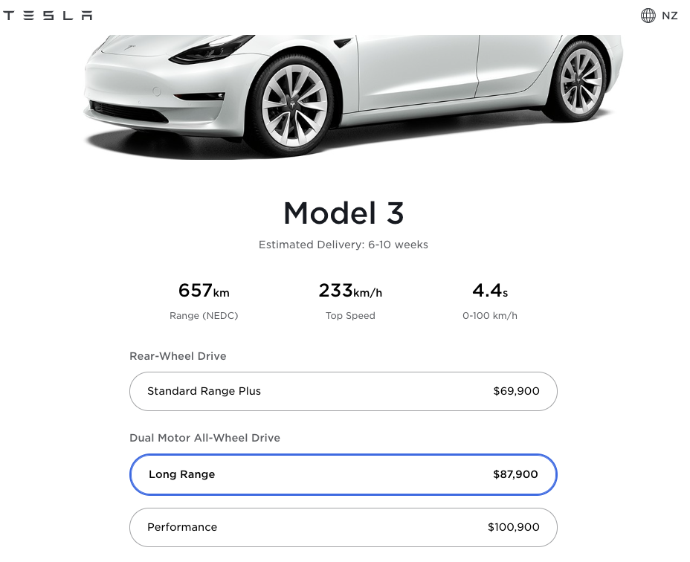Click the 233 km/h top speed figure
This screenshot has height=562, width=690.
pyautogui.click(x=350, y=291)
